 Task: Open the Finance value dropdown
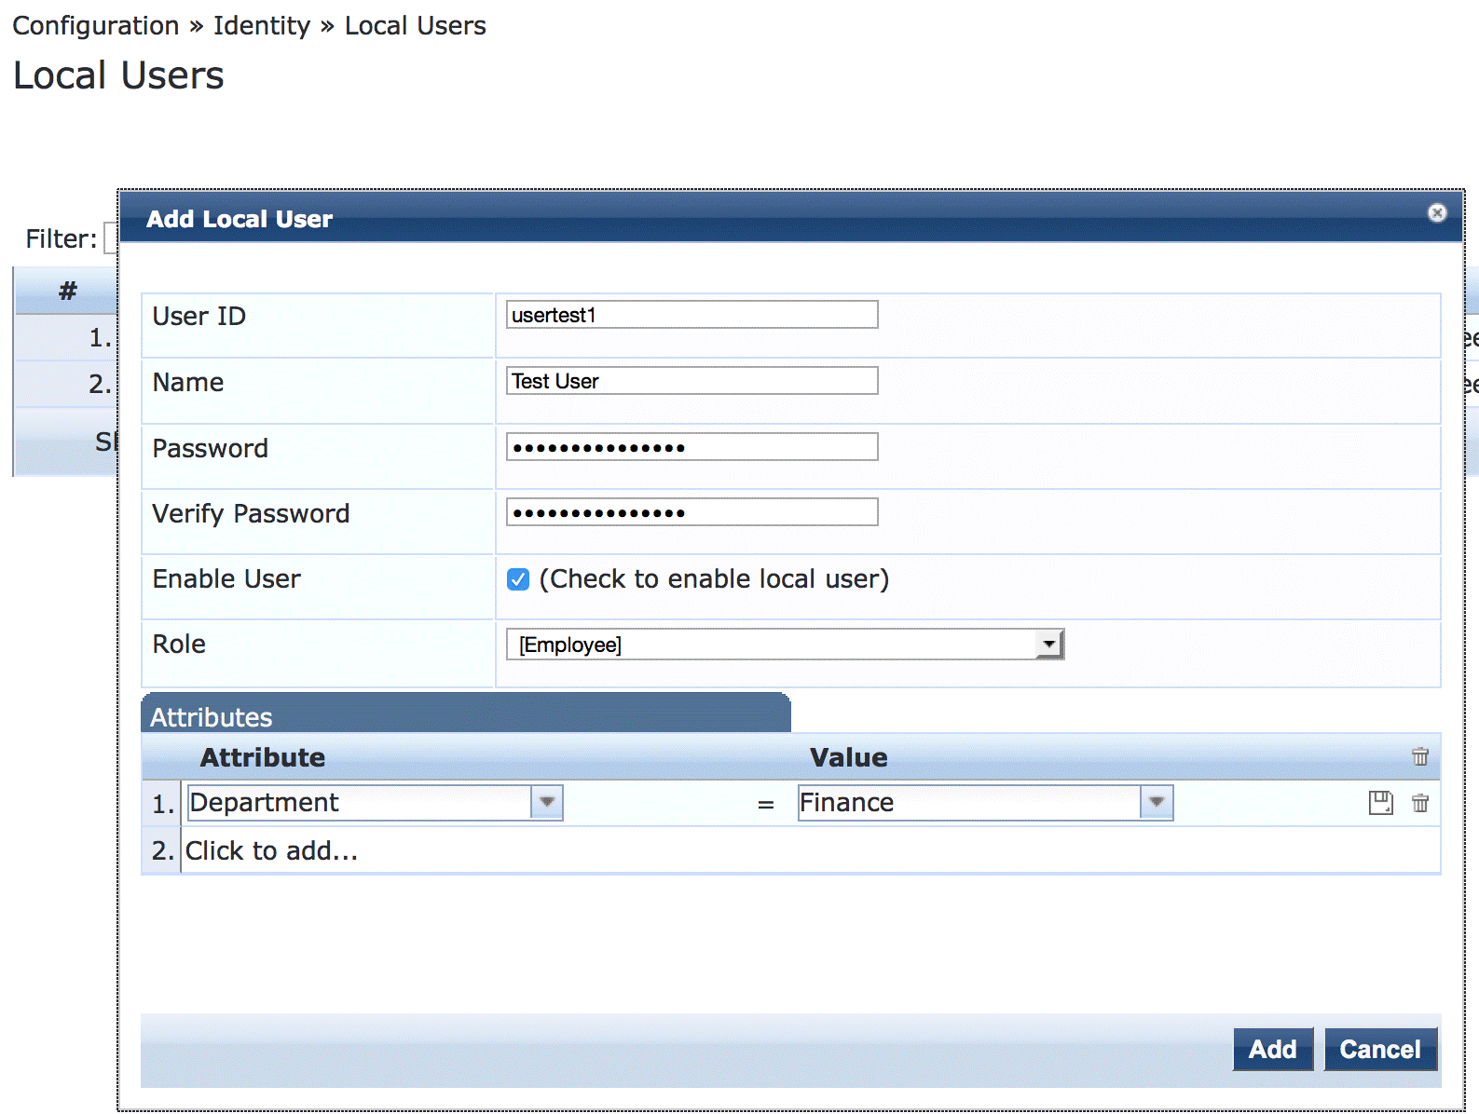click(x=1157, y=803)
